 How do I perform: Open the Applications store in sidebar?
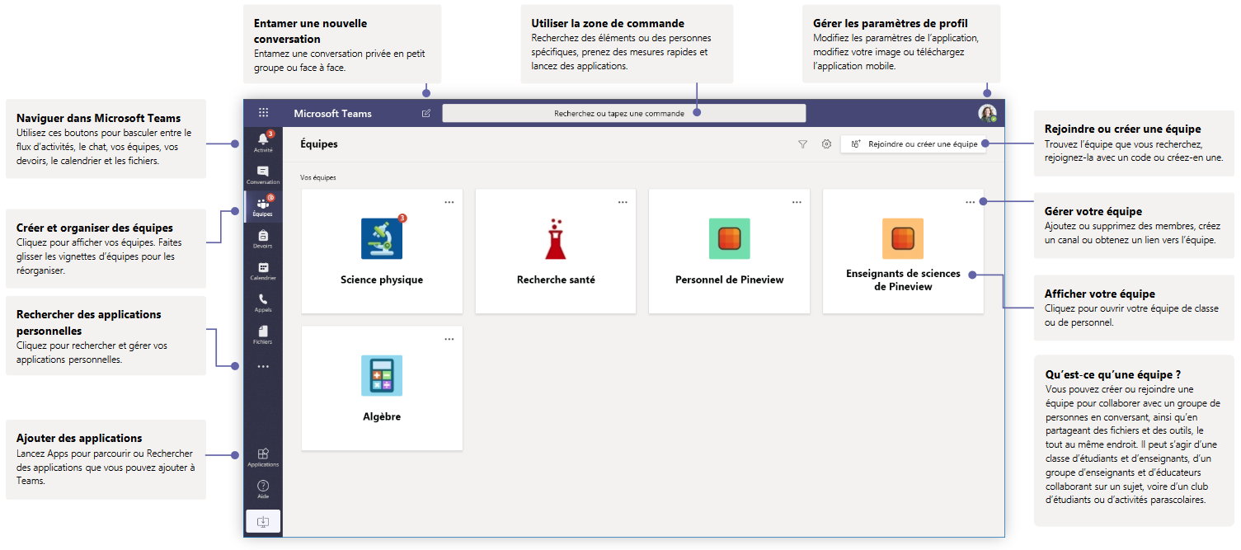(x=263, y=455)
